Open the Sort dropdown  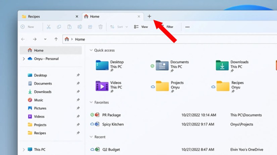[119, 27]
